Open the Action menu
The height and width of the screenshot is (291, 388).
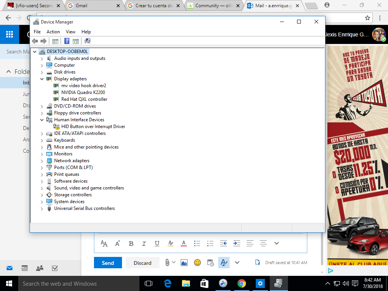53,32
